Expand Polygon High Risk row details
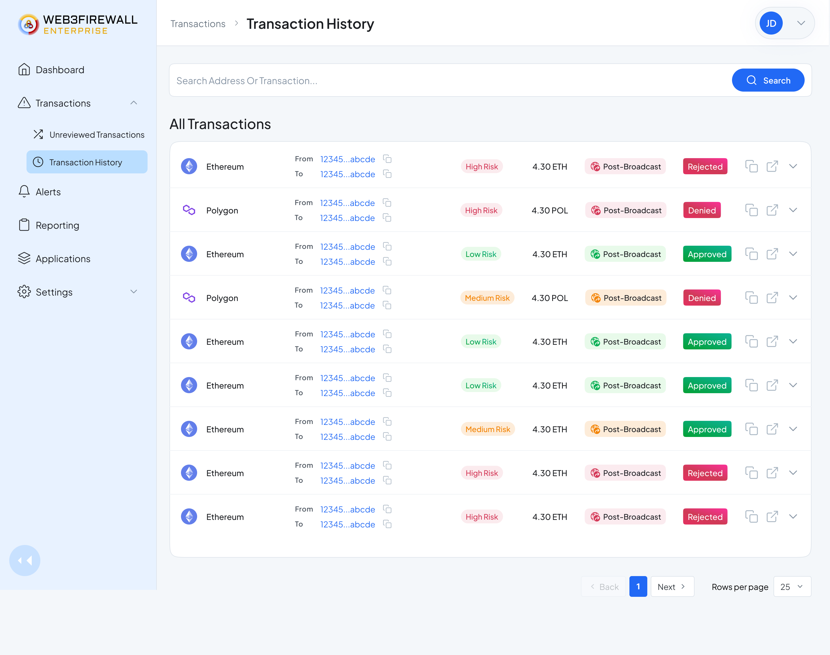The width and height of the screenshot is (830, 655). point(793,210)
